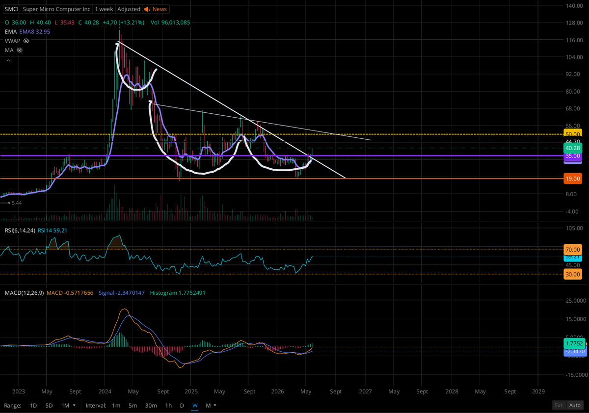Select the W weekly interval
The image size is (589, 413).
click(195, 406)
